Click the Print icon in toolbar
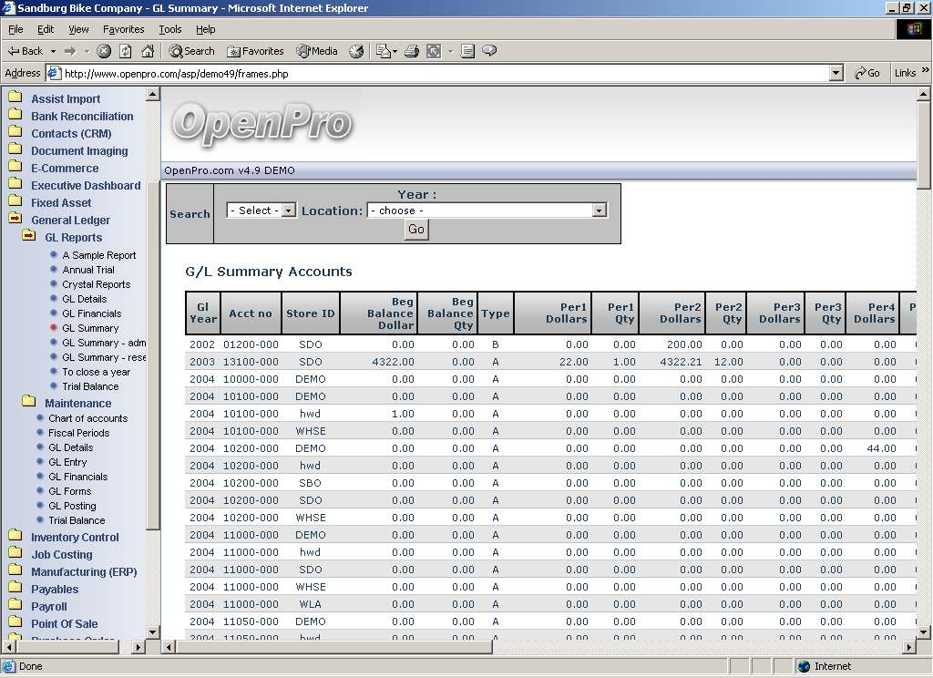Image resolution: width=933 pixels, height=678 pixels. pyautogui.click(x=411, y=51)
